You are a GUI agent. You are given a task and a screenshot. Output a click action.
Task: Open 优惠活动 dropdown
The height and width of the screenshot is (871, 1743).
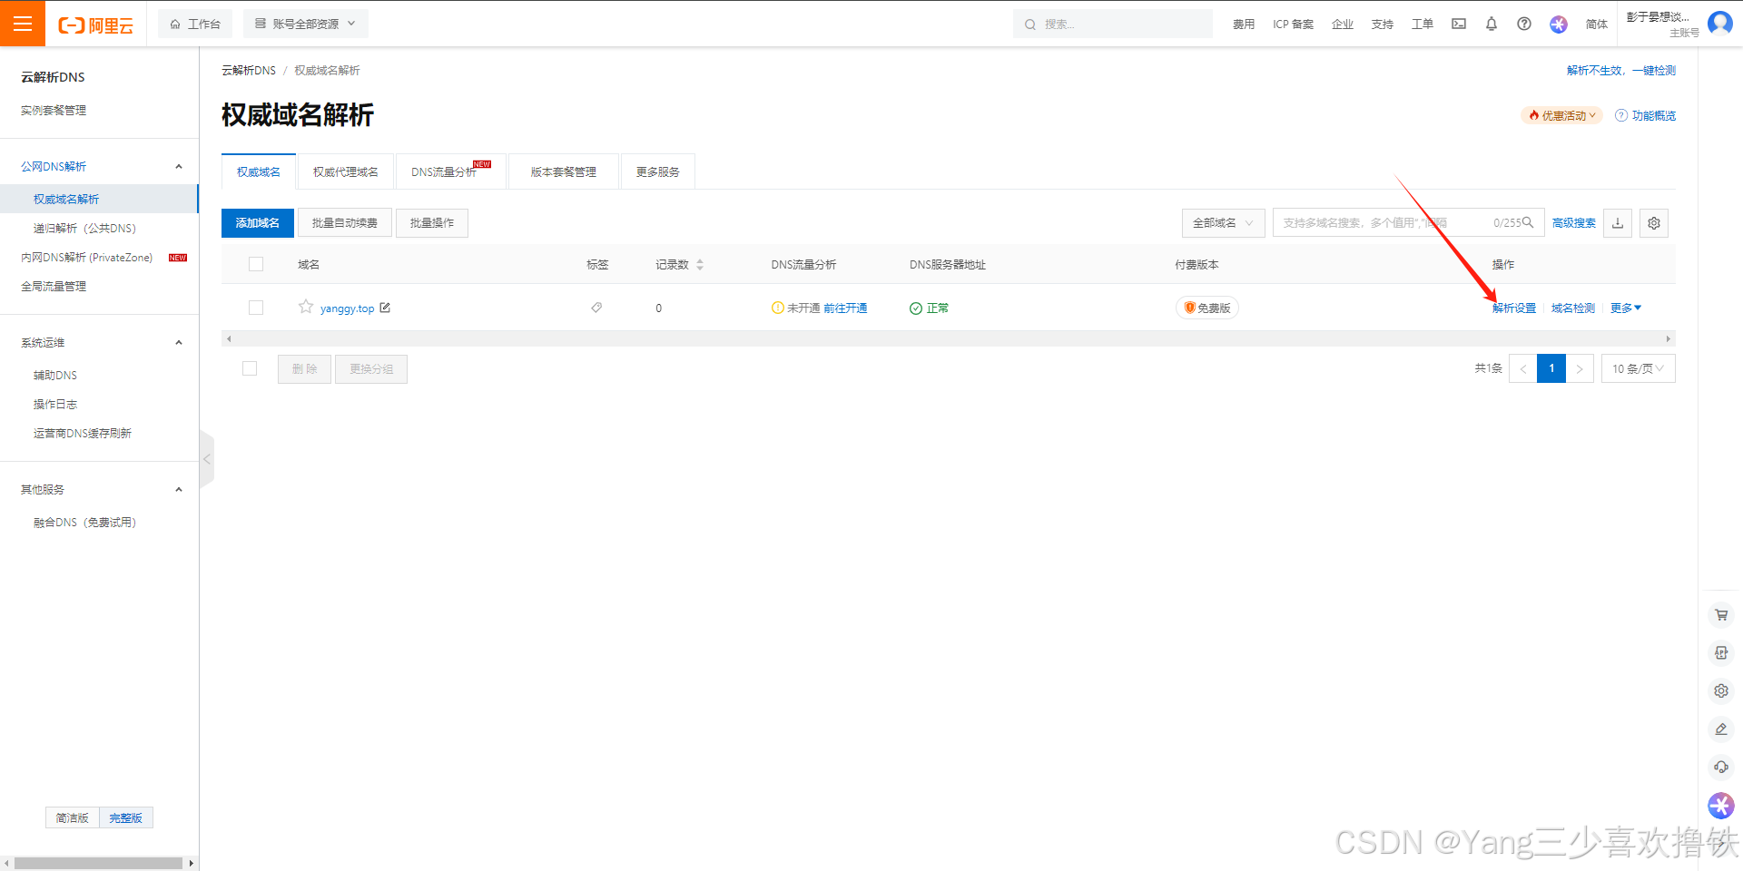1561,115
